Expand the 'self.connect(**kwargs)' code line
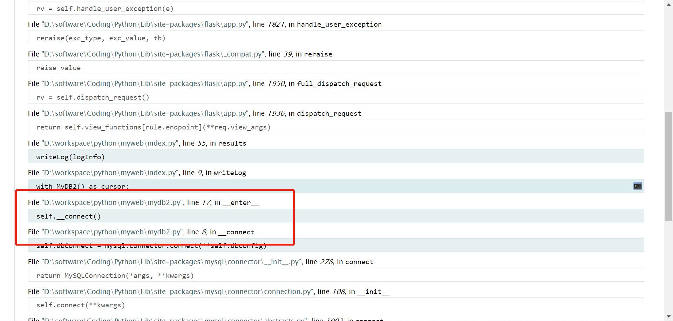 click(336, 305)
